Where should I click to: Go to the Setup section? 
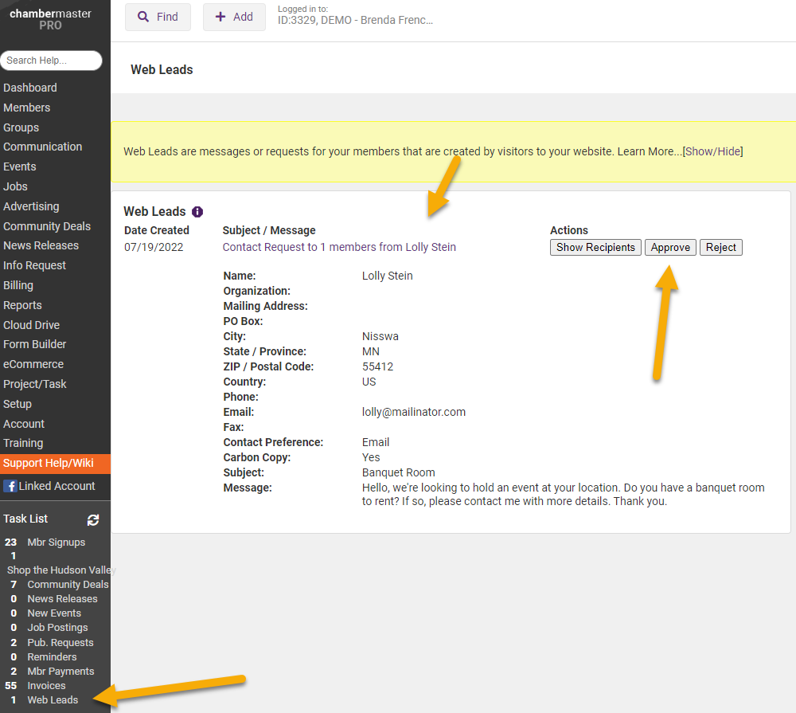[18, 404]
